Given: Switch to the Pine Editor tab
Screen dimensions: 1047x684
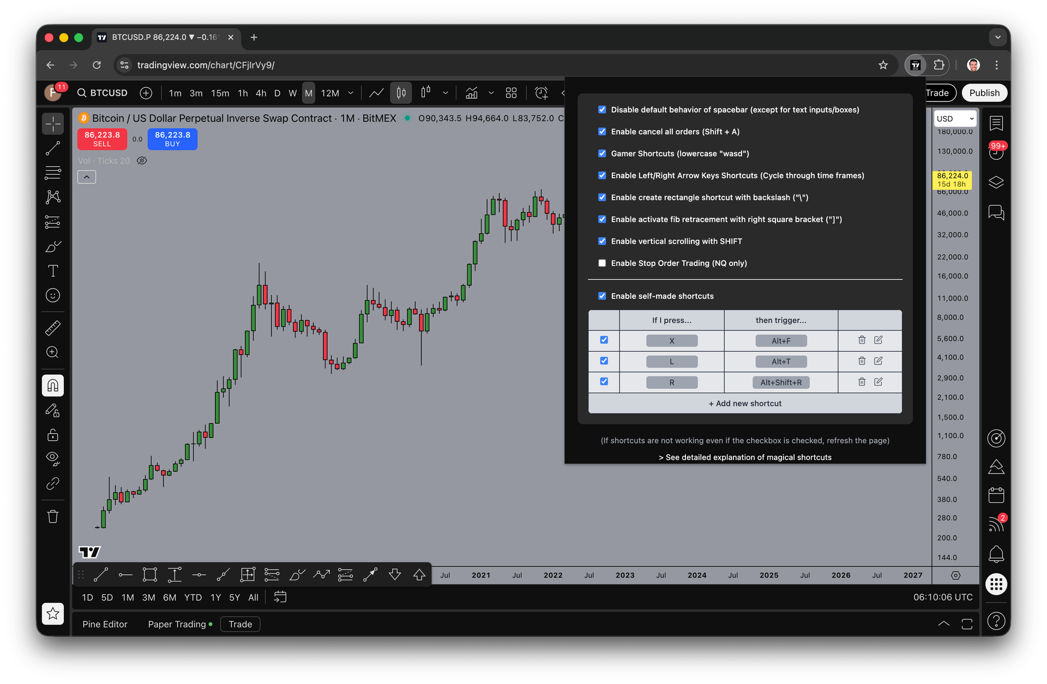Looking at the screenshot, I should (105, 624).
